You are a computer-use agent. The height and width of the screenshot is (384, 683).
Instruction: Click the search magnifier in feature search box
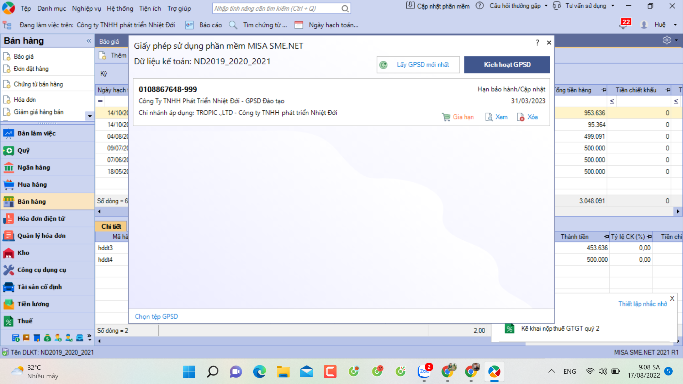pos(345,9)
